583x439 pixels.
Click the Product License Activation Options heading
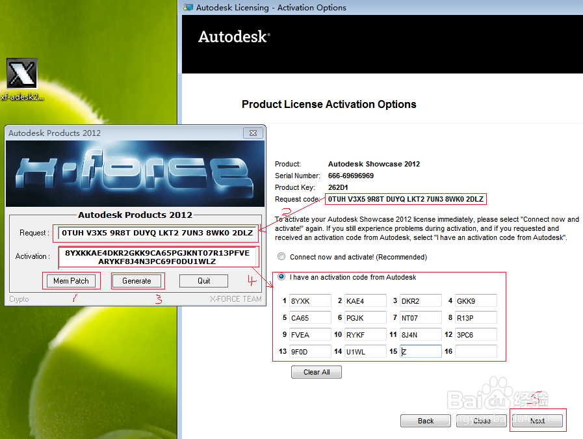click(329, 104)
